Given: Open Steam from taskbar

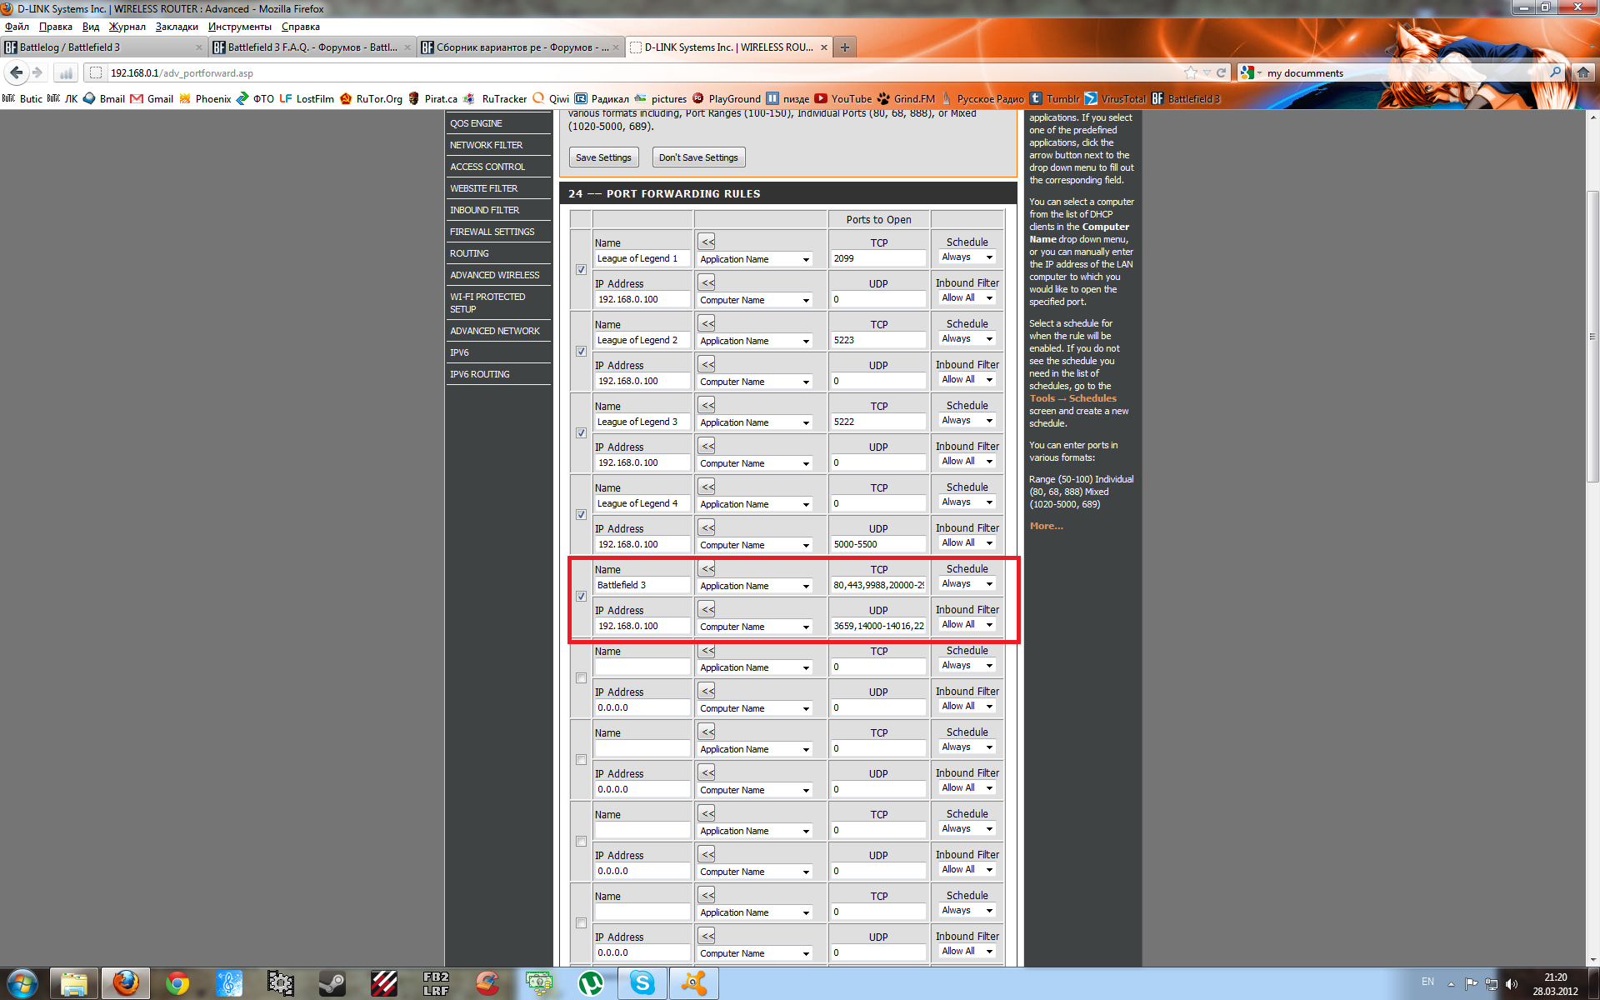Looking at the screenshot, I should pyautogui.click(x=332, y=984).
